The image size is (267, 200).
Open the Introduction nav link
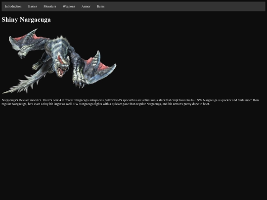pos(13,6)
